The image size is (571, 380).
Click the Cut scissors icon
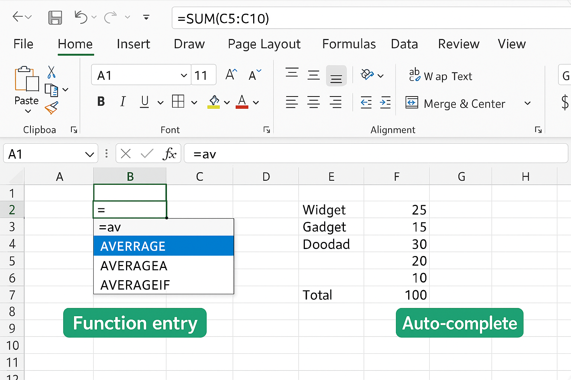point(51,72)
